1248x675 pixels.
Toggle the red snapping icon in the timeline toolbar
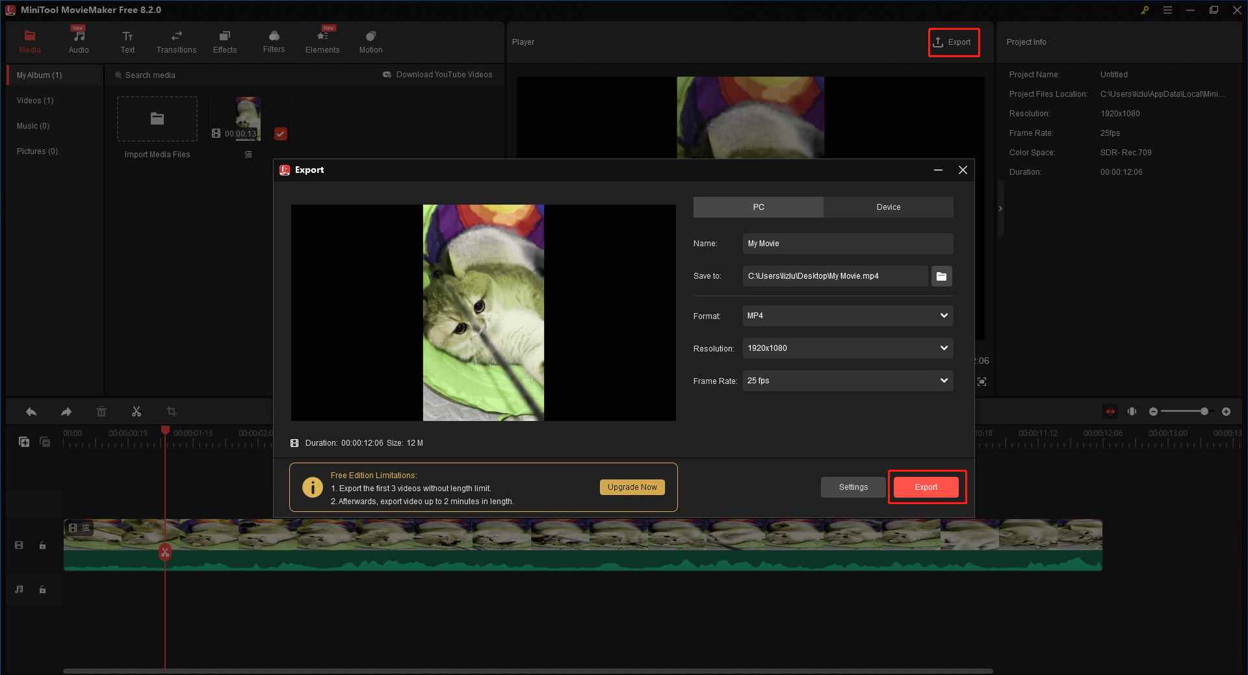tap(1110, 411)
